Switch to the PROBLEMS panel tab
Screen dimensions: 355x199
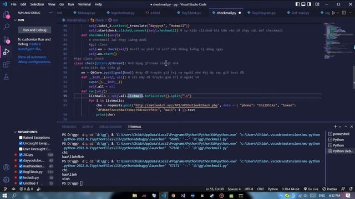pyautogui.click(x=69, y=127)
